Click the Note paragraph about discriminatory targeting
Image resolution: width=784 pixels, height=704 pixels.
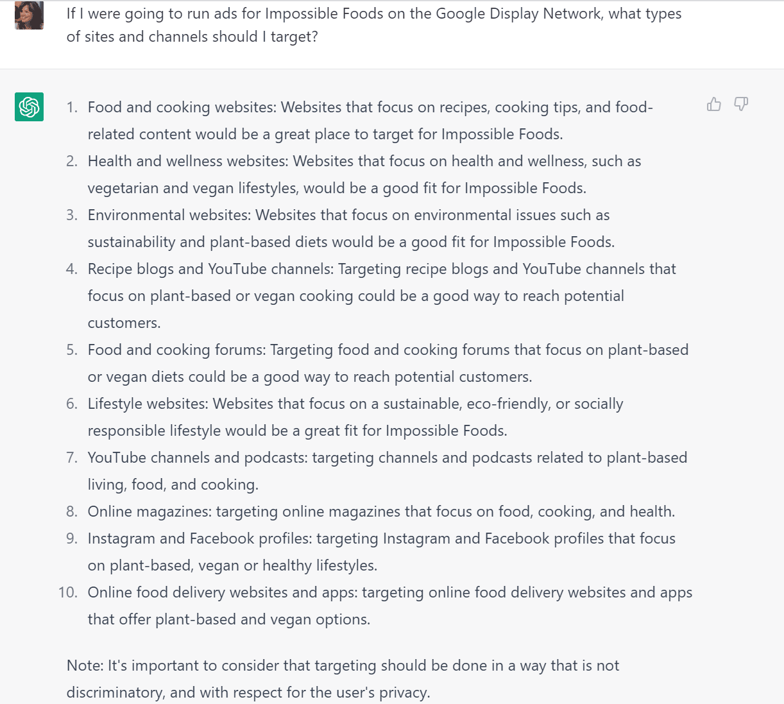coord(343,679)
